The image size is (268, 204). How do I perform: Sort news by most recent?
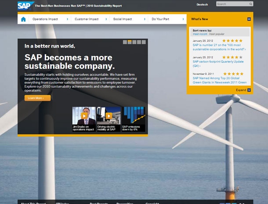200,34
